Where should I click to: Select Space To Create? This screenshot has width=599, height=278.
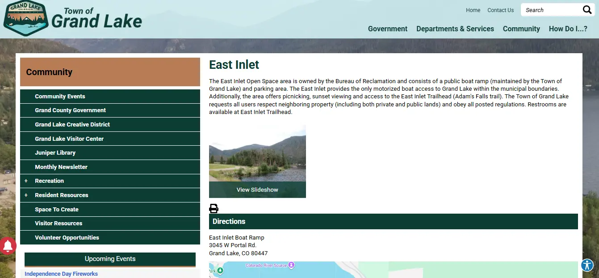(110, 210)
